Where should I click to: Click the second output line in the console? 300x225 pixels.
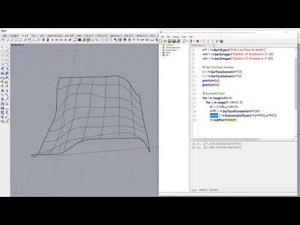pos(216,147)
